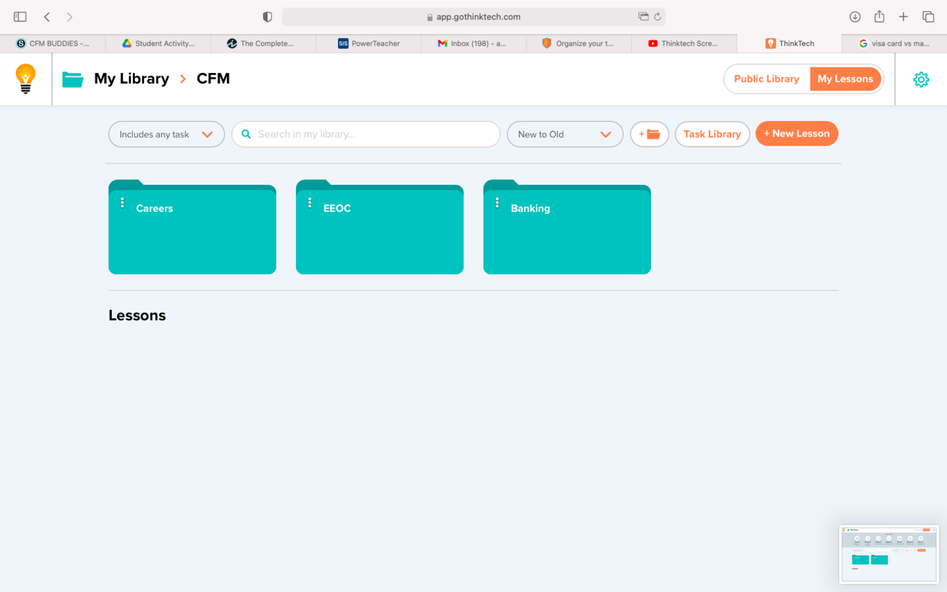This screenshot has height=592, width=947.
Task: Click the ThinkTech lightbulb logo
Action: tap(25, 79)
